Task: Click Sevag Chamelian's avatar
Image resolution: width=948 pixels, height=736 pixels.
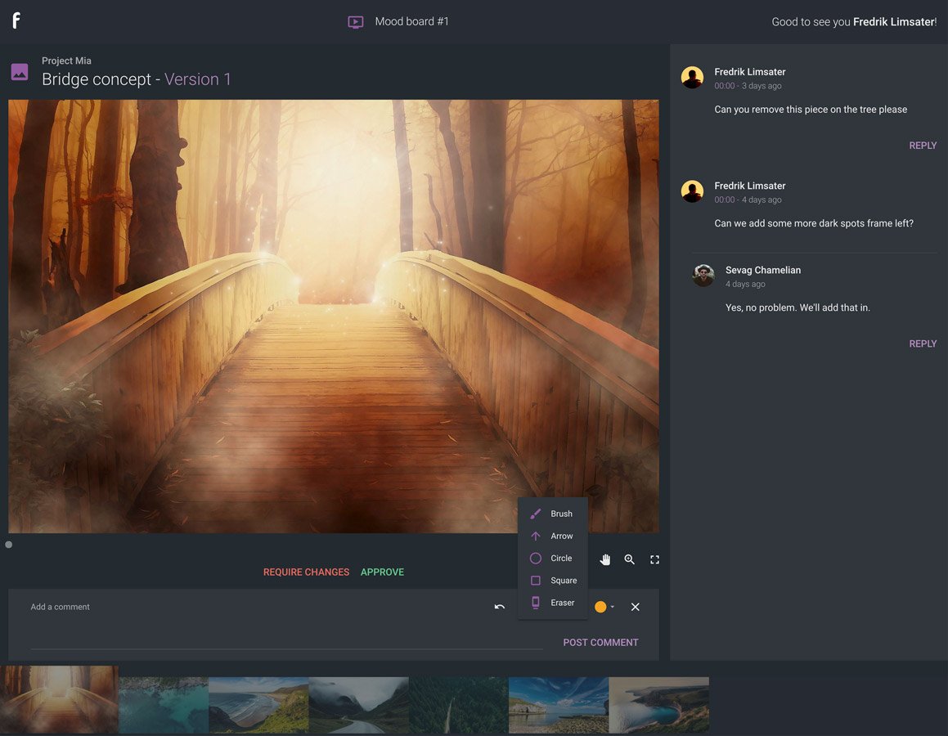Action: (703, 276)
